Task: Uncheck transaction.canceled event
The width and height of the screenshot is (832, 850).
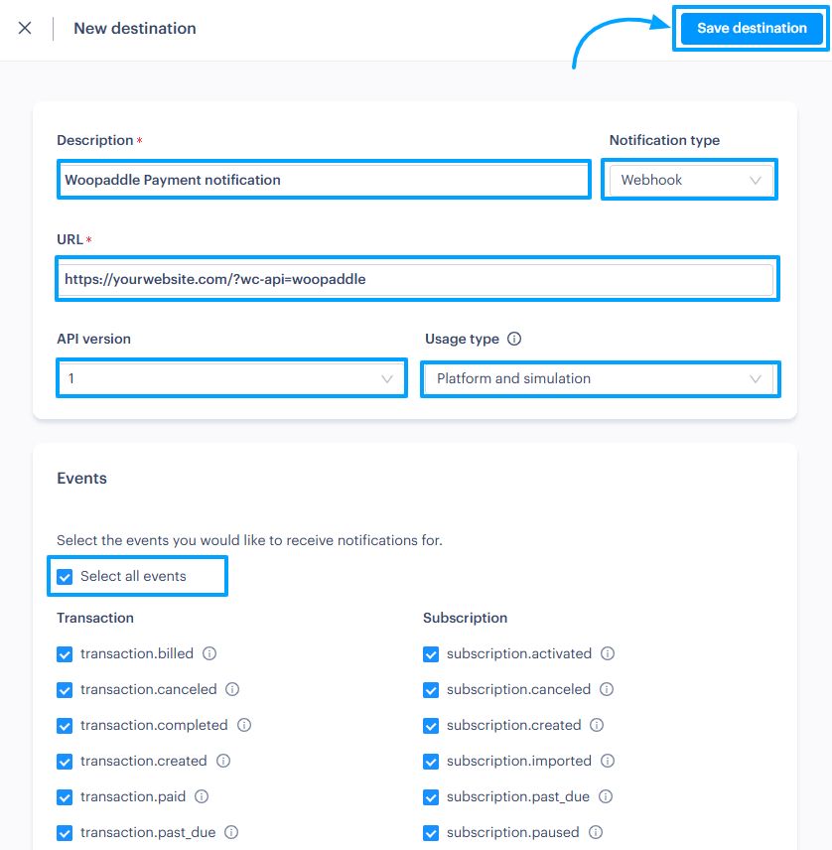Action: [x=65, y=690]
